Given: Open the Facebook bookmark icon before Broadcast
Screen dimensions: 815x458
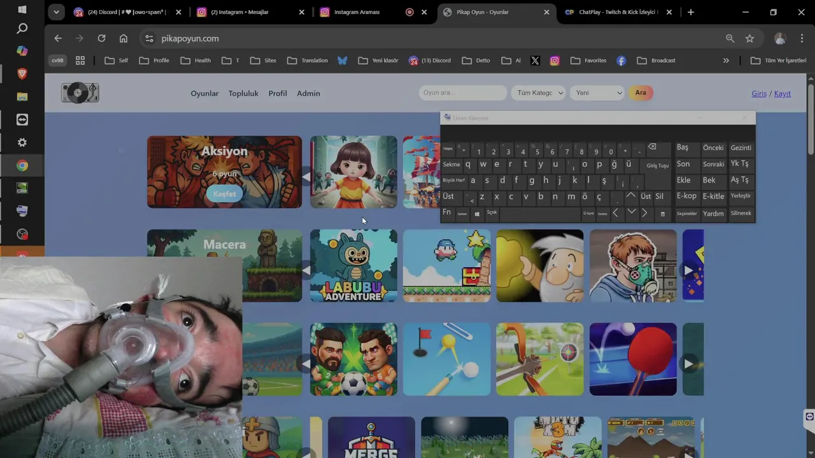Looking at the screenshot, I should point(621,60).
